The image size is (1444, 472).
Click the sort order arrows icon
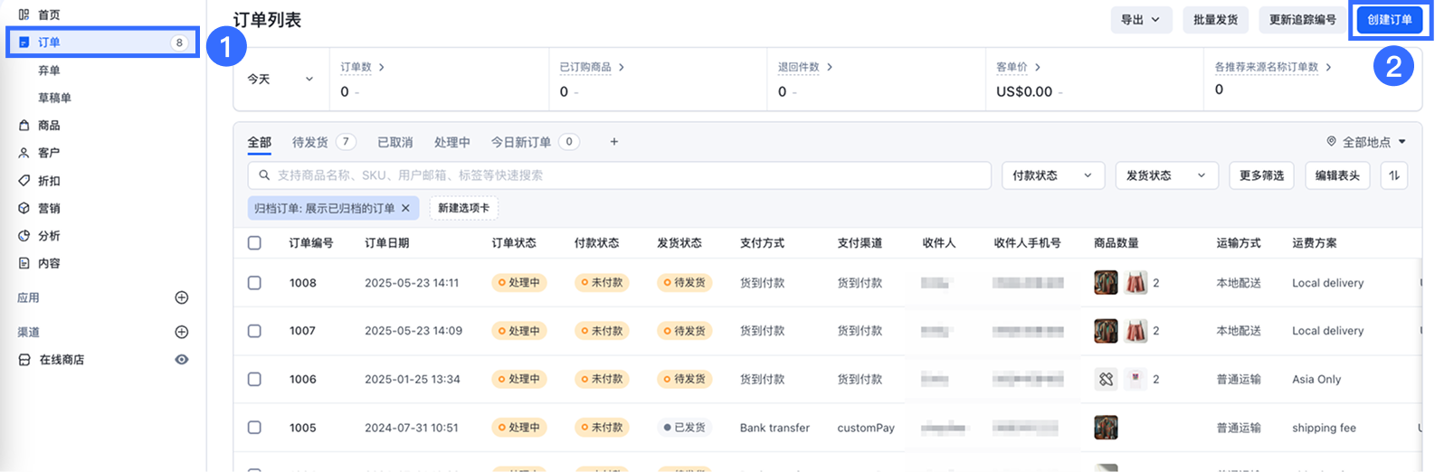pos(1394,175)
